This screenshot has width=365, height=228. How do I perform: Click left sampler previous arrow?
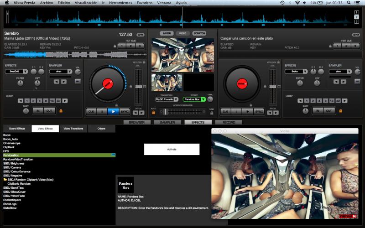pyautogui.click(x=56, y=82)
